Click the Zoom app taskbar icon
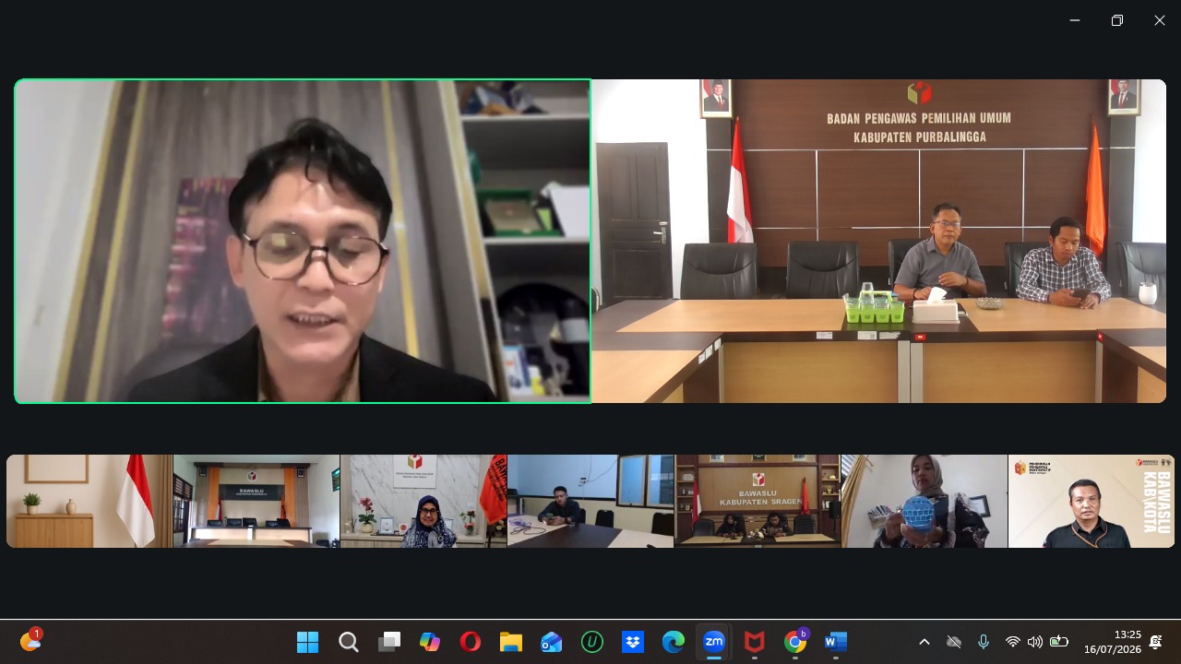1181x664 pixels. coord(714,642)
